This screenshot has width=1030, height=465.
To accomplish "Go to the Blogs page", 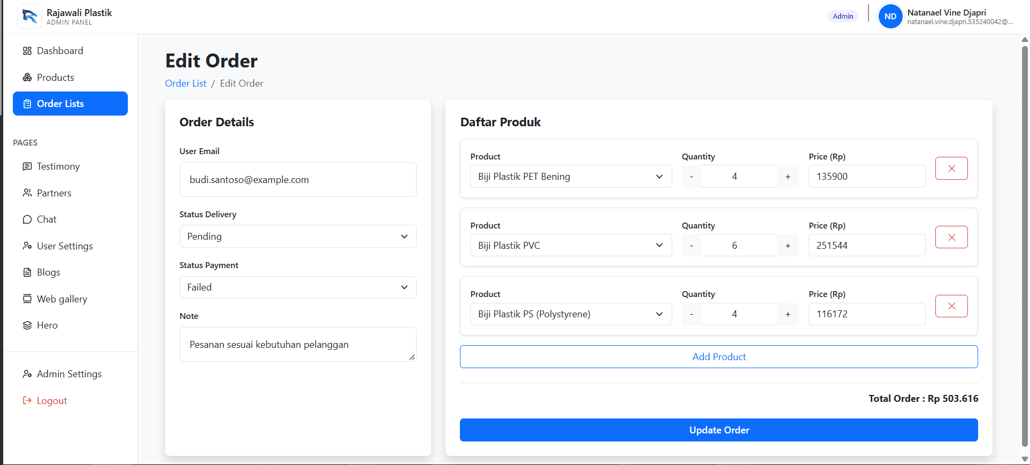I will click(x=70, y=272).
